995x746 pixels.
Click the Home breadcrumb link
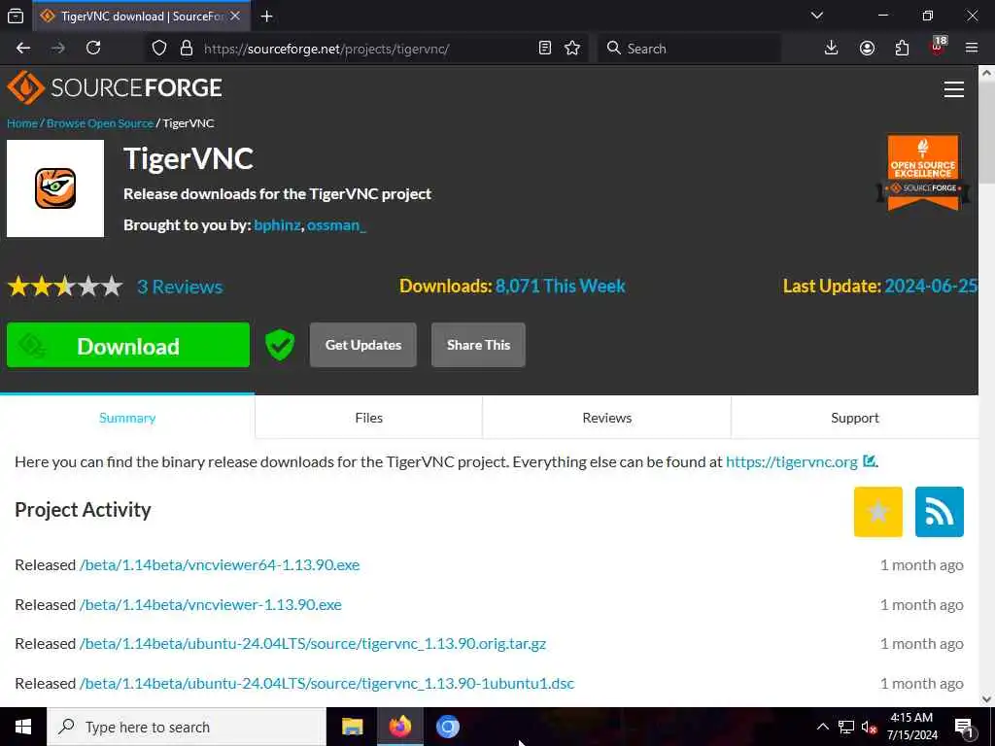22,123
